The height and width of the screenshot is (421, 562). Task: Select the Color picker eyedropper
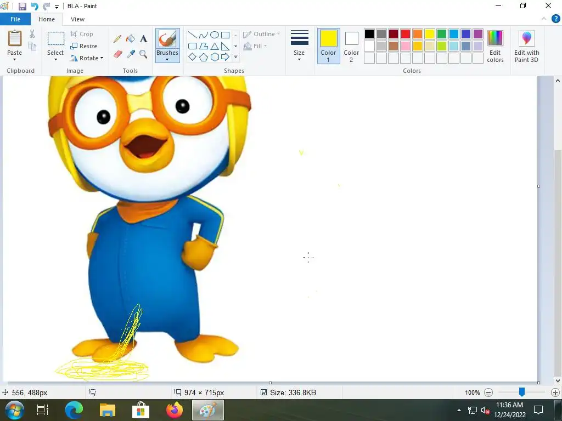(x=131, y=54)
